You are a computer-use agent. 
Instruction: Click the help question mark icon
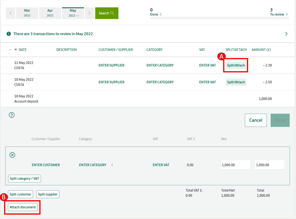[x=12, y=115]
